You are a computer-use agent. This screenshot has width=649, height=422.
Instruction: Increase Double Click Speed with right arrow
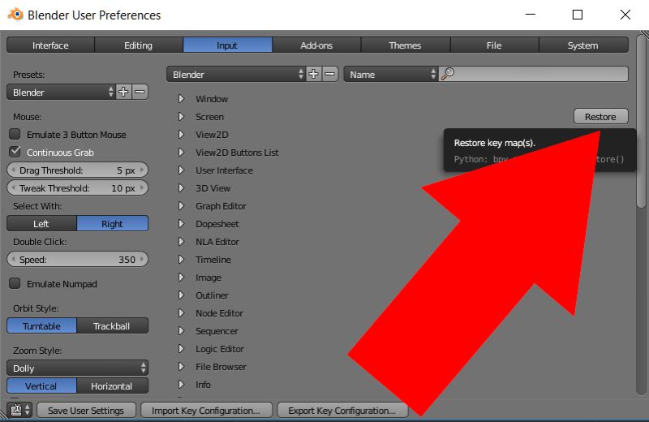tap(142, 259)
